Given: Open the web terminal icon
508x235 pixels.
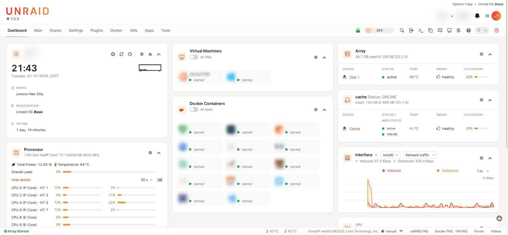Looking at the screenshot, I should (421, 30).
